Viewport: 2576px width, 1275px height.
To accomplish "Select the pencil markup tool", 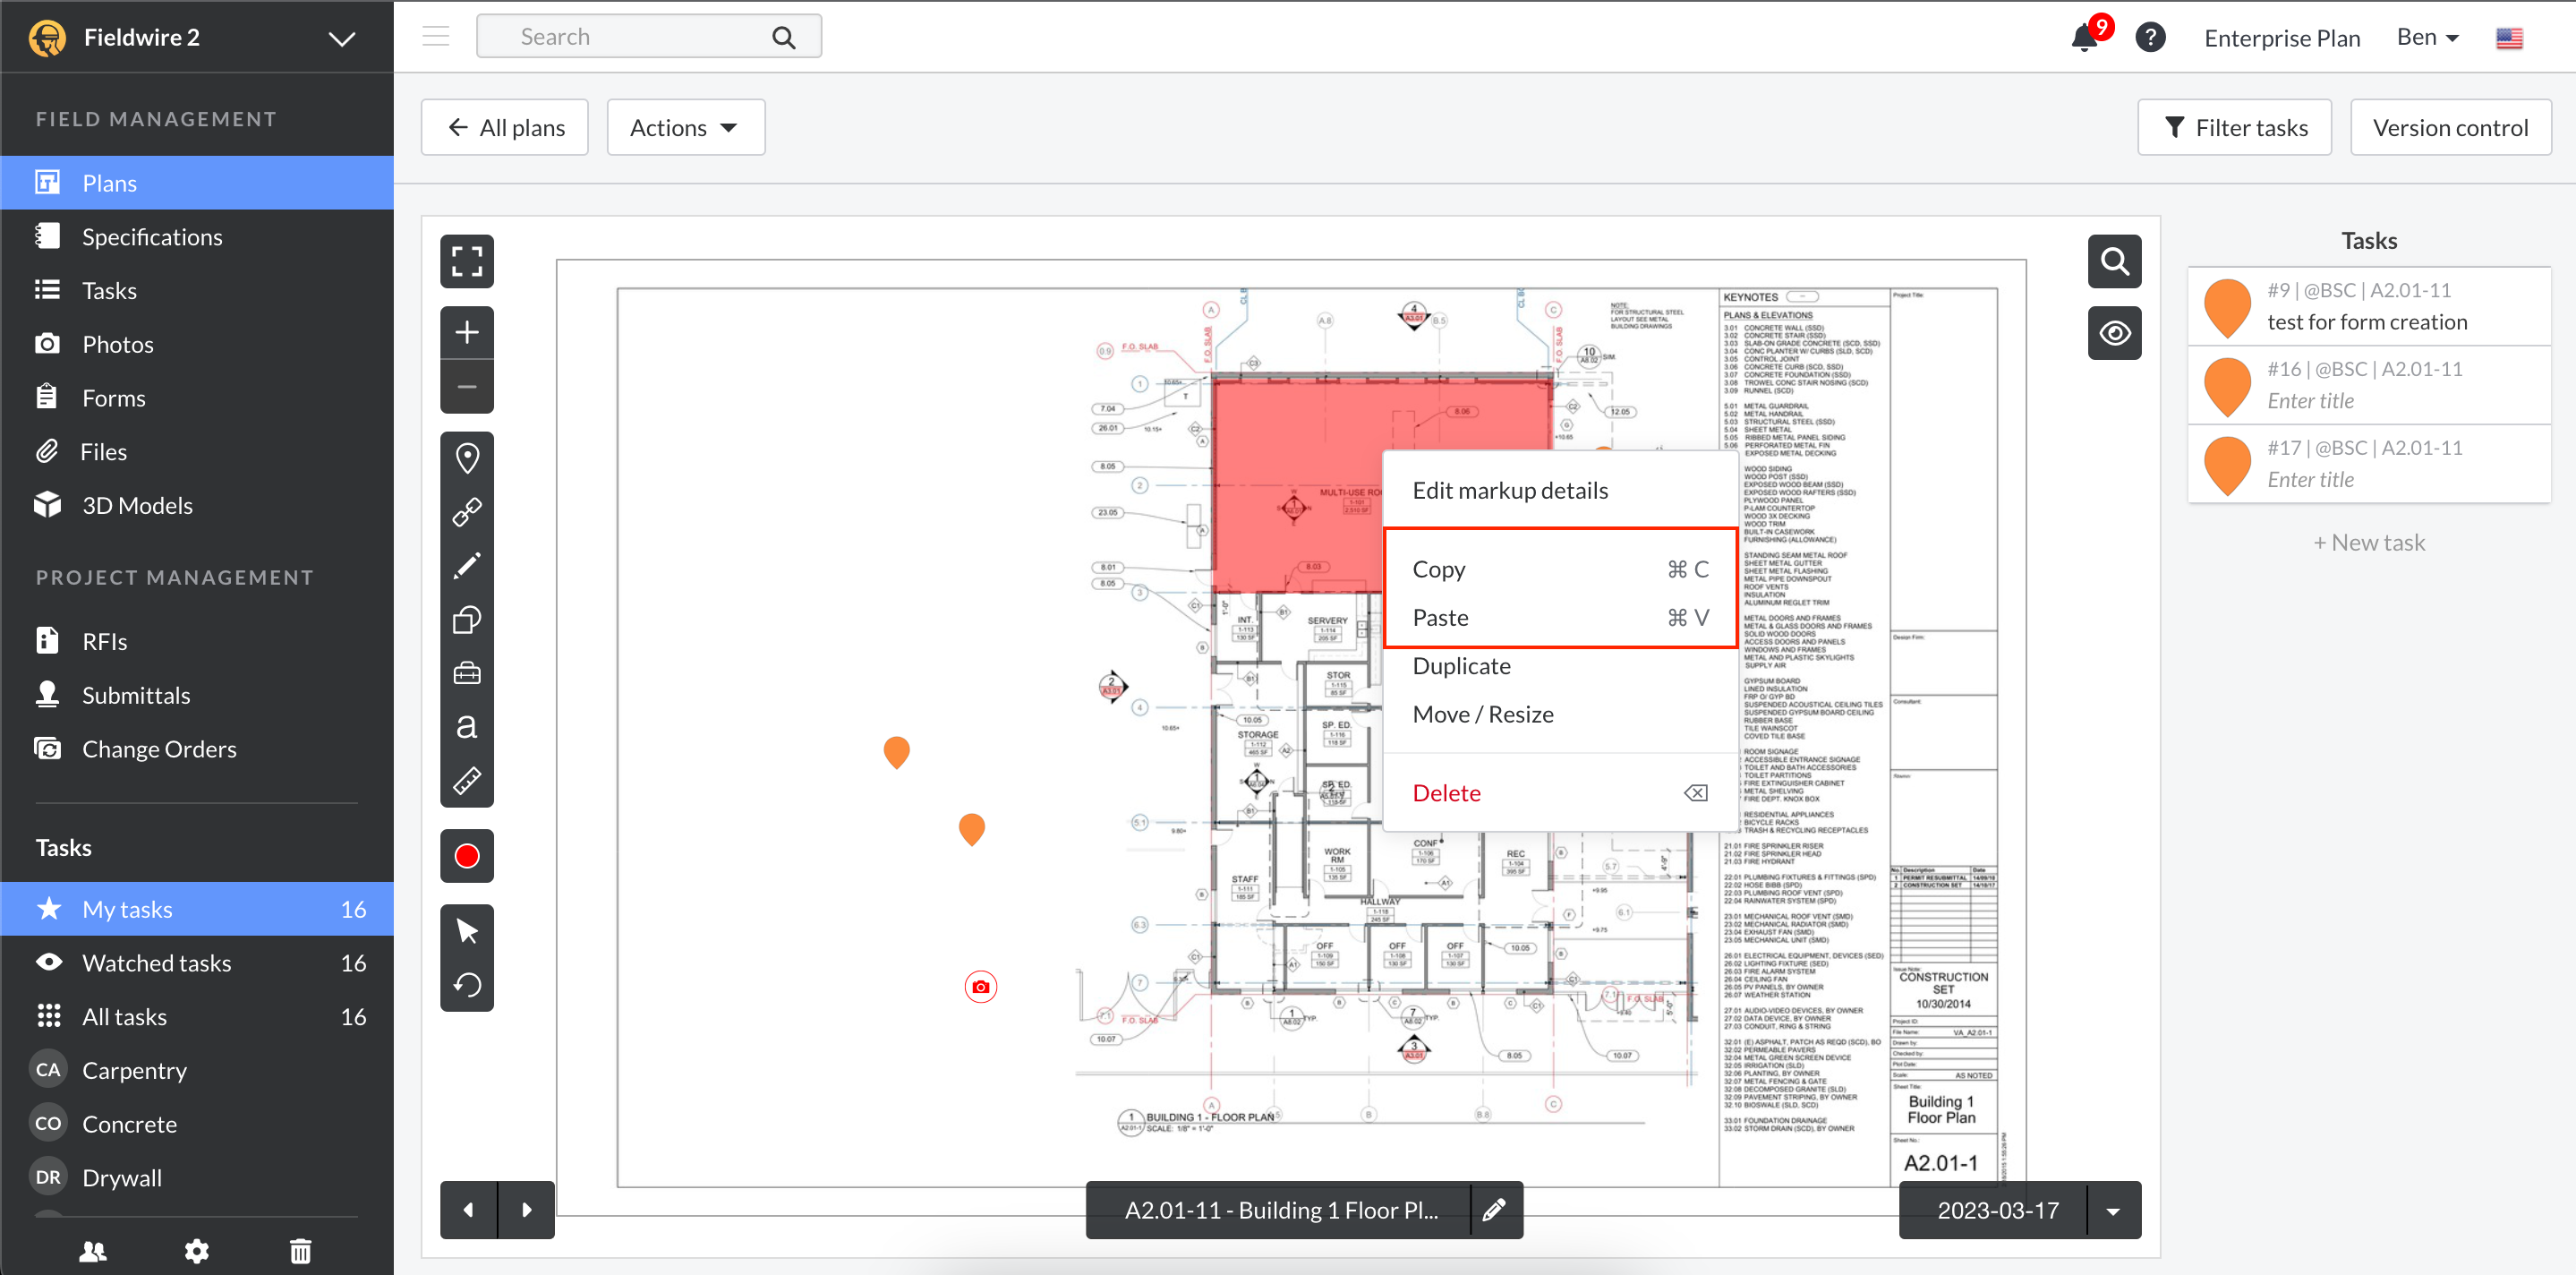I will 467,565.
